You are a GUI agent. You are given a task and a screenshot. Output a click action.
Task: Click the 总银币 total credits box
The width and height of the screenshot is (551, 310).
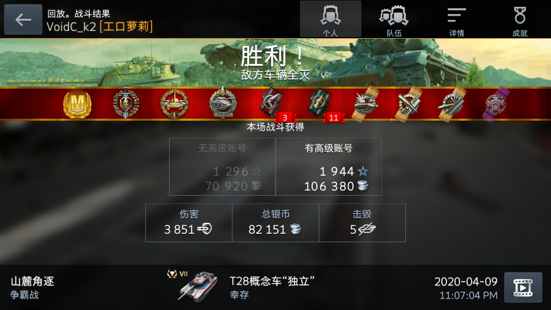(x=275, y=223)
